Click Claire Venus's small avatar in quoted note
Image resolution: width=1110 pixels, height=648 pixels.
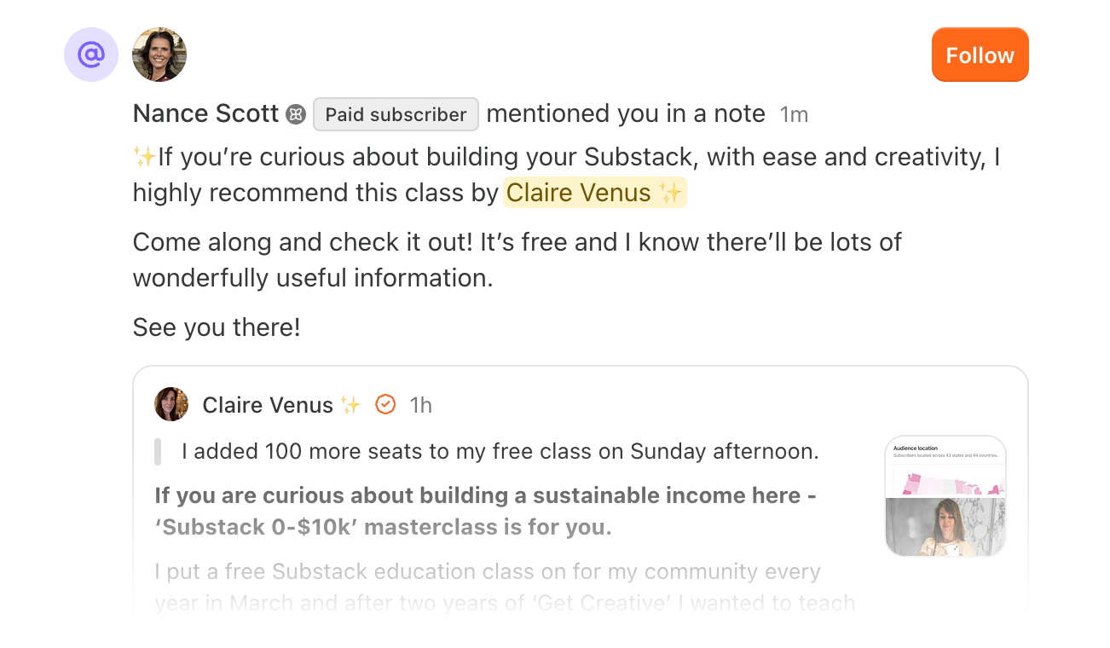[x=171, y=404]
